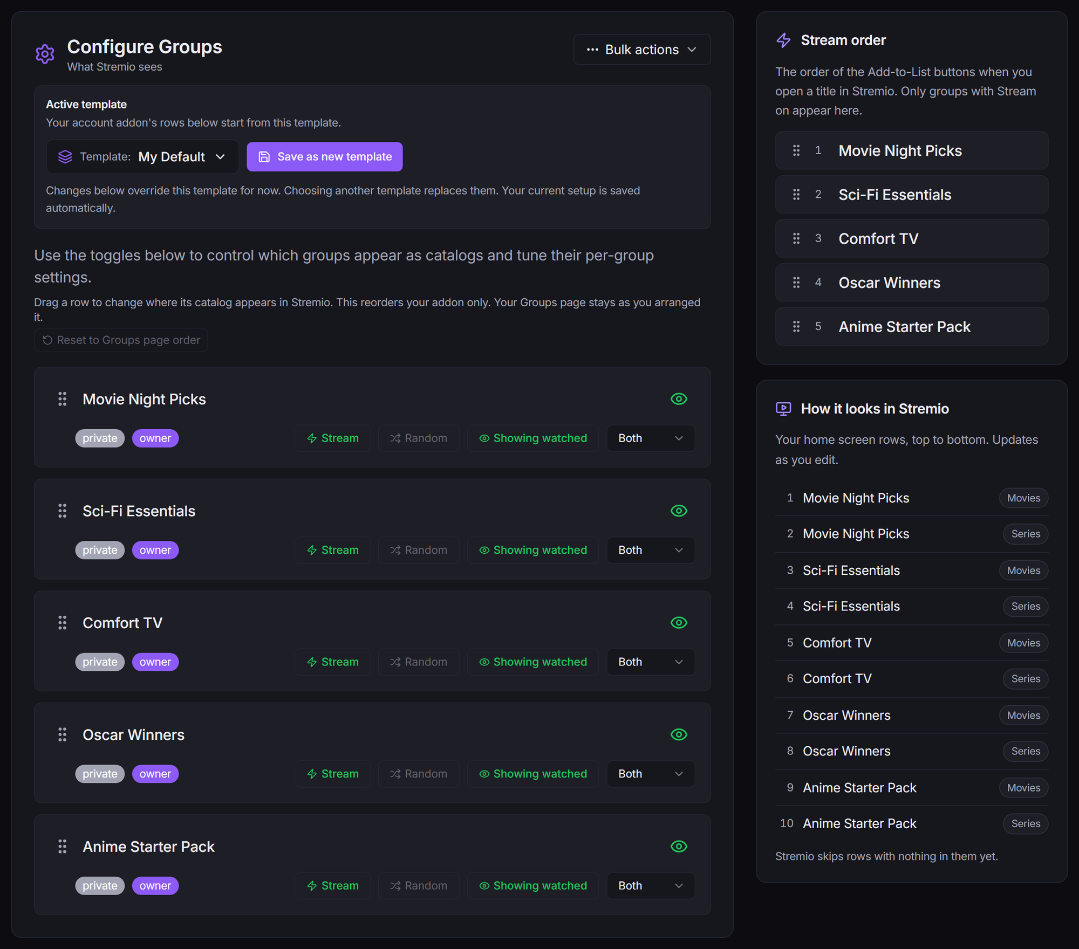This screenshot has height=949, width=1079.
Task: Click the Stream order lightning icon
Action: (783, 40)
